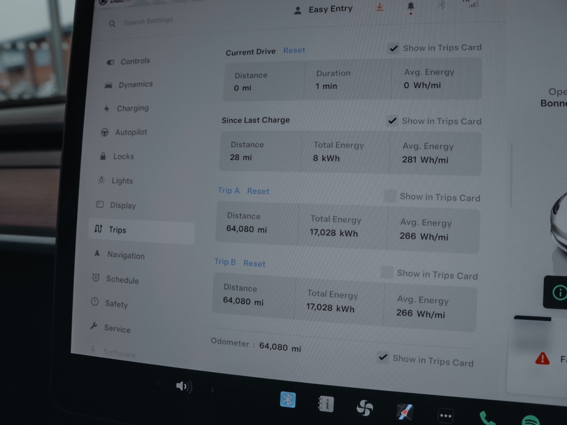Viewport: 567px width, 425px height.
Task: Click the Lights sun icon
Action: [101, 180]
